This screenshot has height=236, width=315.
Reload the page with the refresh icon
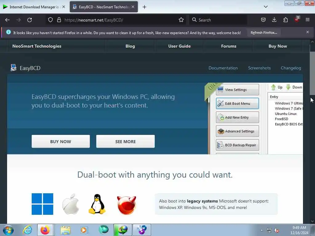30,20
